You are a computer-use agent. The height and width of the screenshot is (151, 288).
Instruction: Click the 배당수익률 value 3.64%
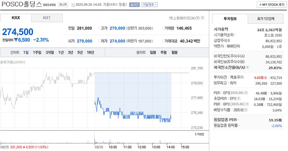(x=277, y=110)
